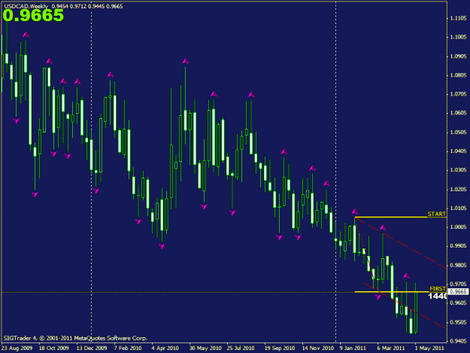Click the 18 Oct 2009 date label
Image resolution: width=470 pixels, height=353 pixels.
54,348
